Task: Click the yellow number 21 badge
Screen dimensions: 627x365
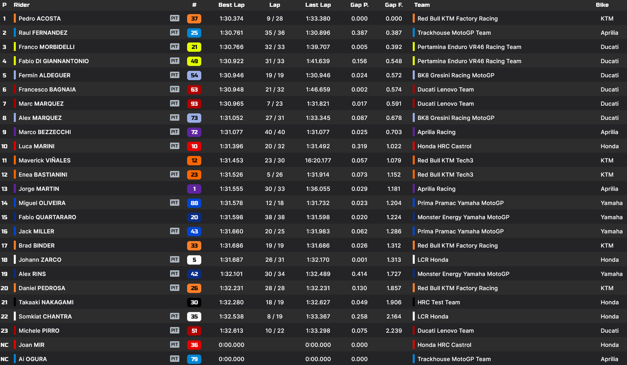Action: (x=194, y=47)
